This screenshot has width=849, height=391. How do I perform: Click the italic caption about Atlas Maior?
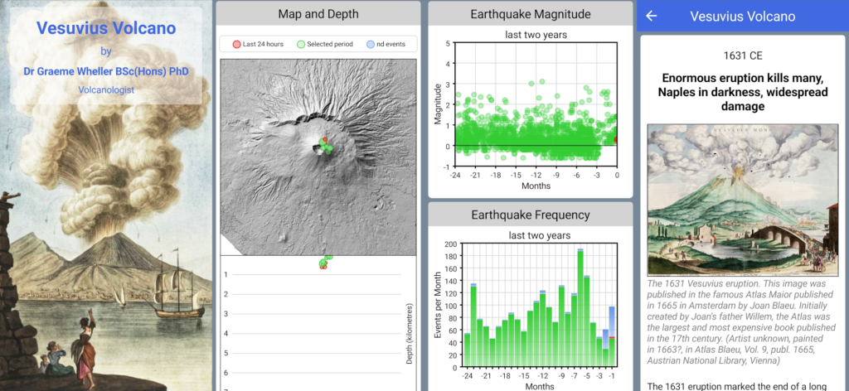[x=742, y=324]
